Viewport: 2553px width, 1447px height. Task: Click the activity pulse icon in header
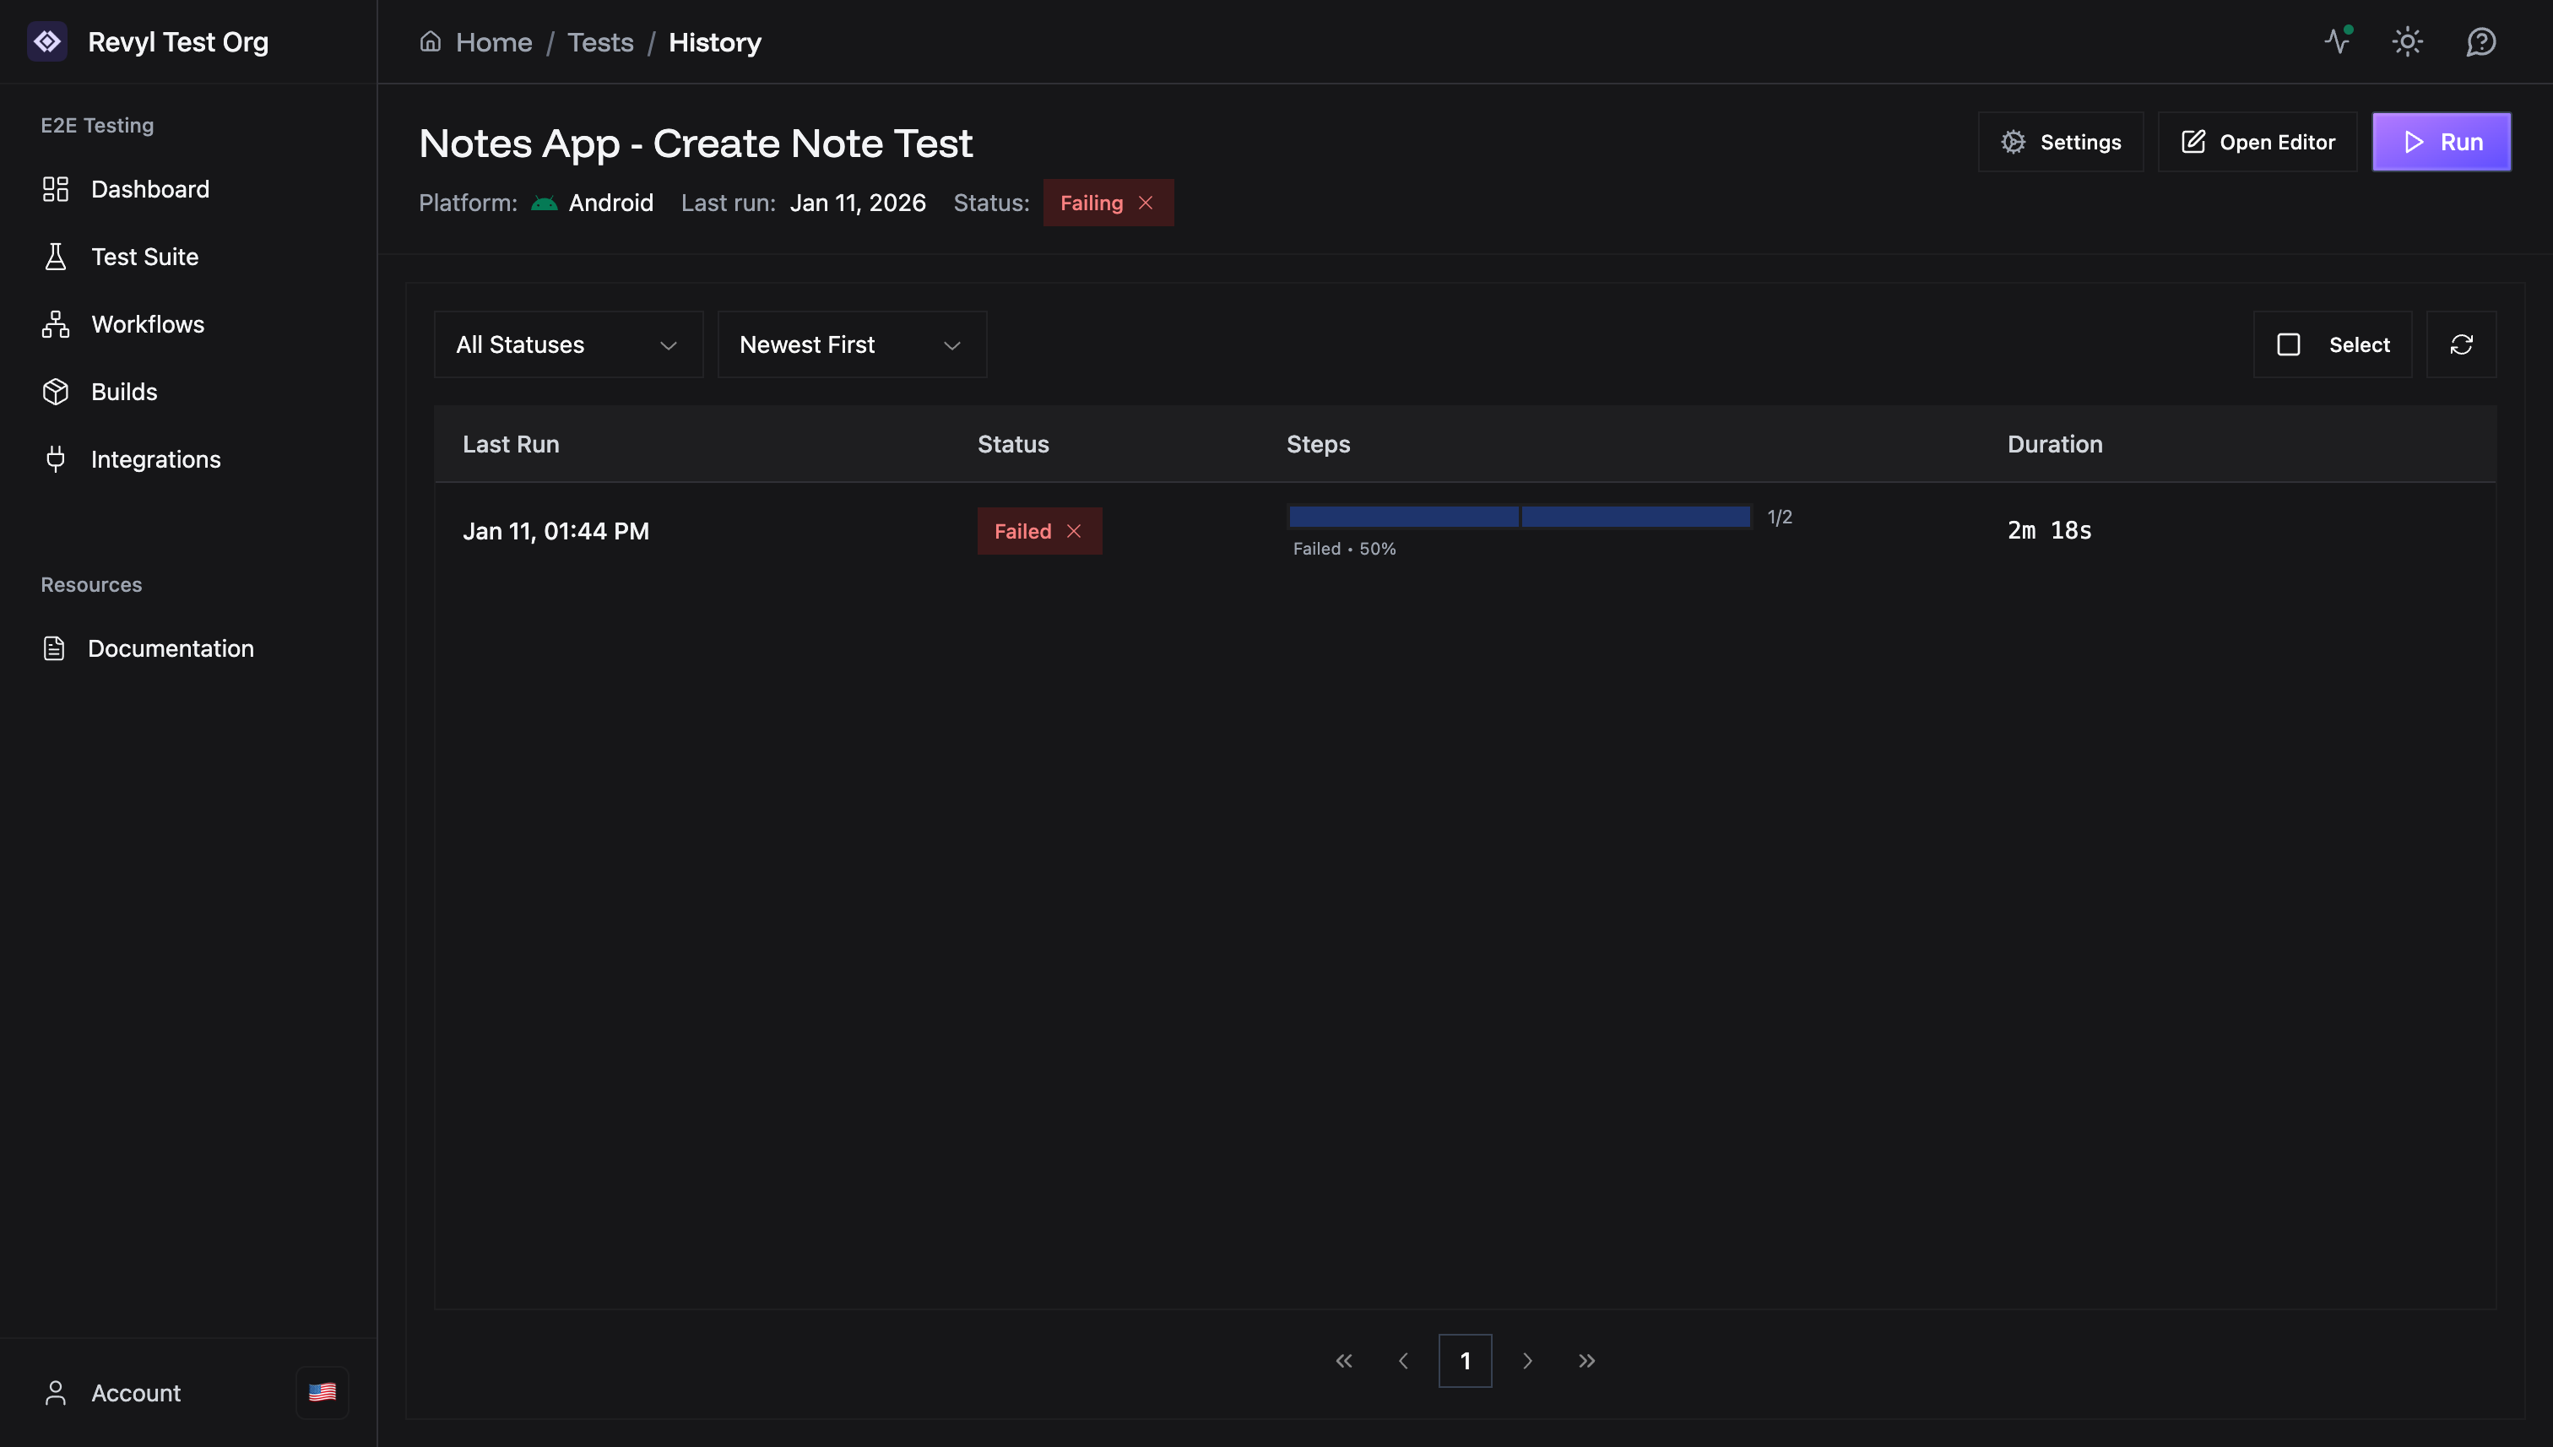coord(2338,41)
